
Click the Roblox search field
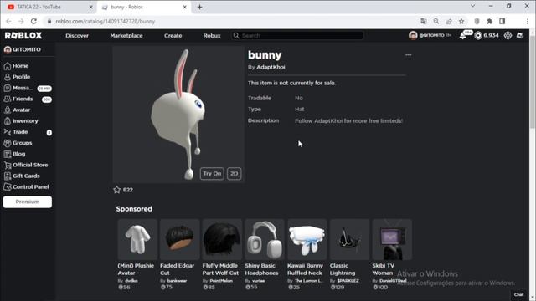(x=297, y=35)
